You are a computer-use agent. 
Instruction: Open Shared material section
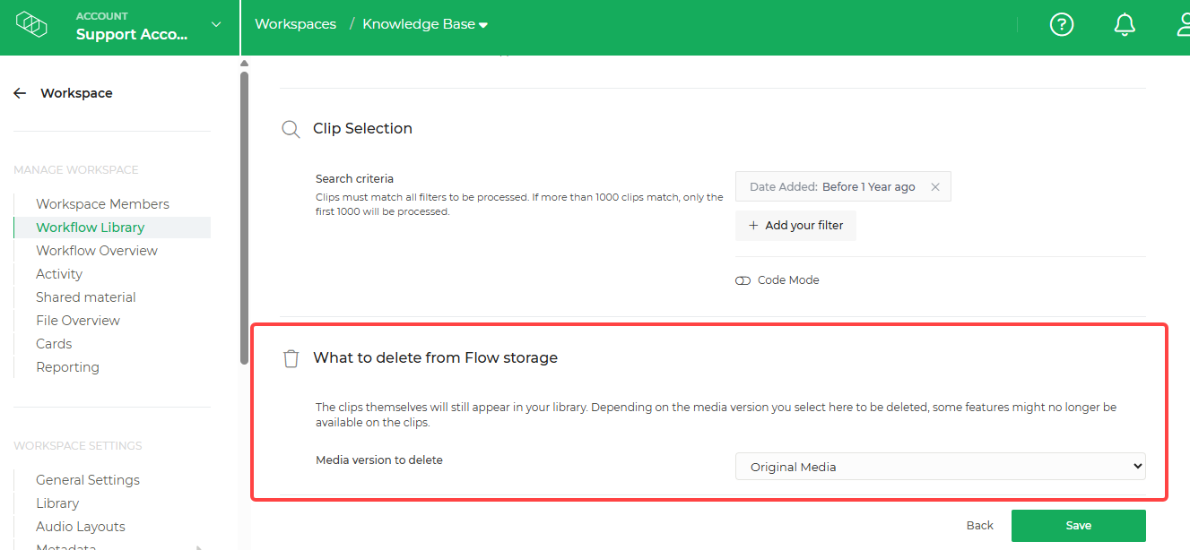pyautogui.click(x=86, y=297)
